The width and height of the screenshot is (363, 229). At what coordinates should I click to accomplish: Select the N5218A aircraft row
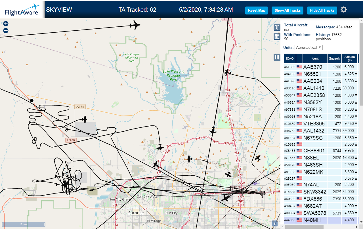click(x=321, y=117)
